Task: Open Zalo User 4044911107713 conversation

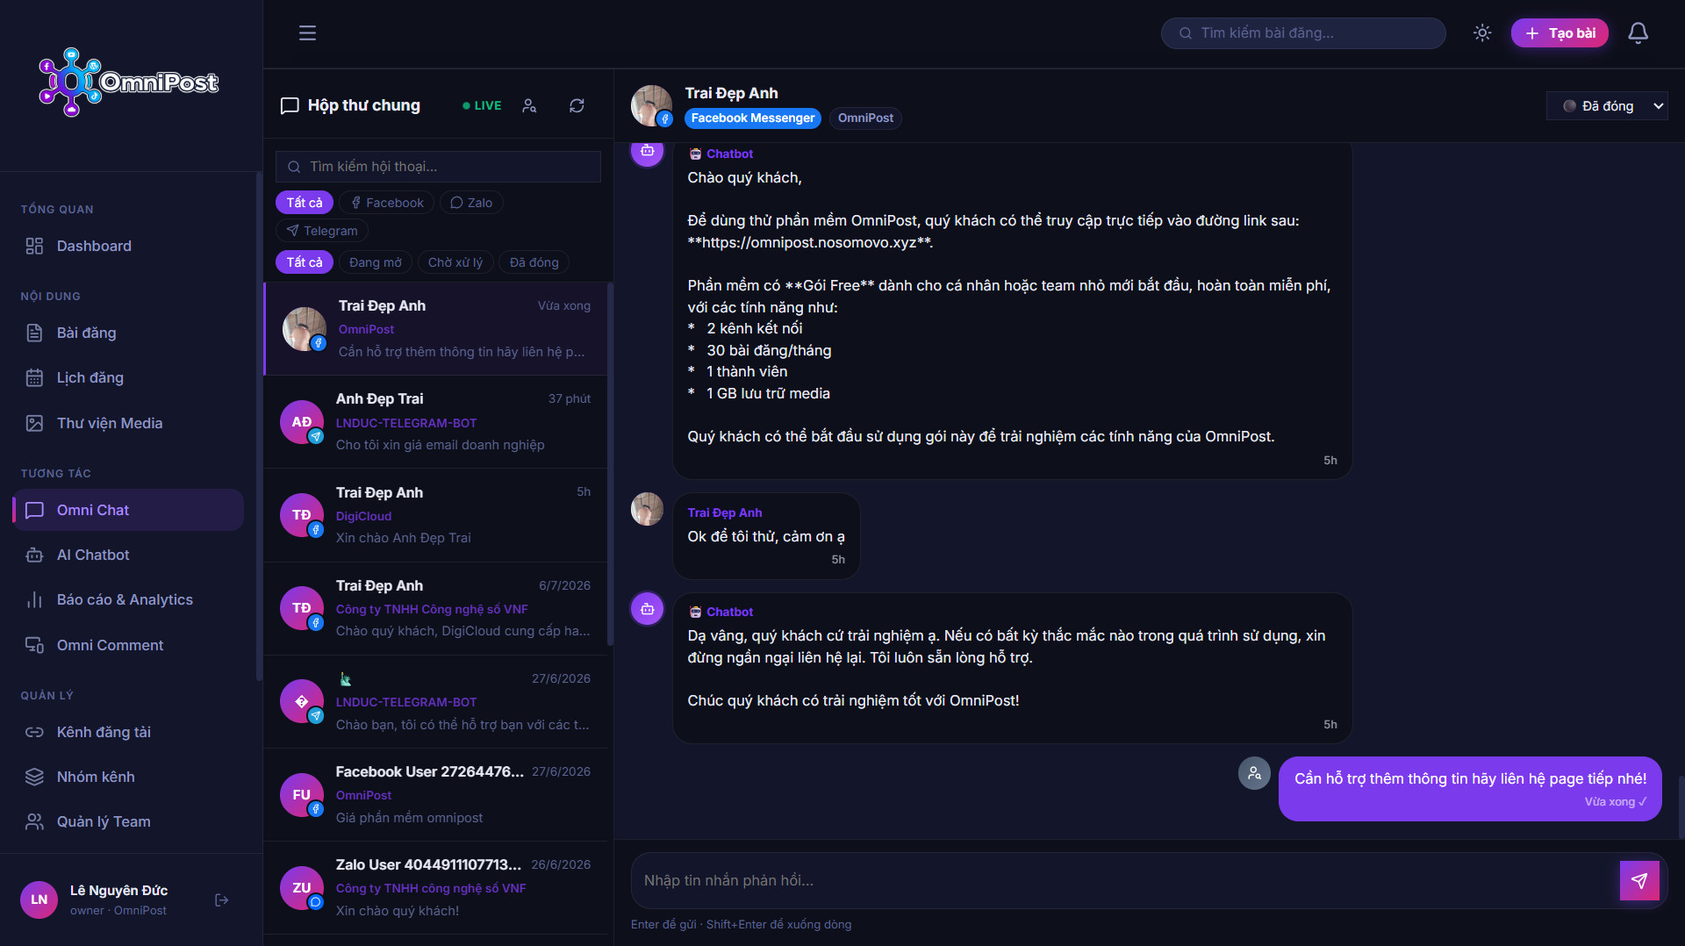Action: pyautogui.click(x=436, y=888)
